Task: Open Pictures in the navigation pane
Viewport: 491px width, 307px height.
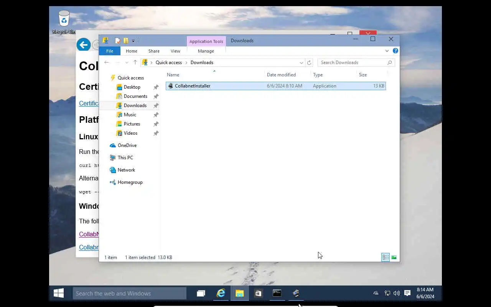Action: click(132, 124)
